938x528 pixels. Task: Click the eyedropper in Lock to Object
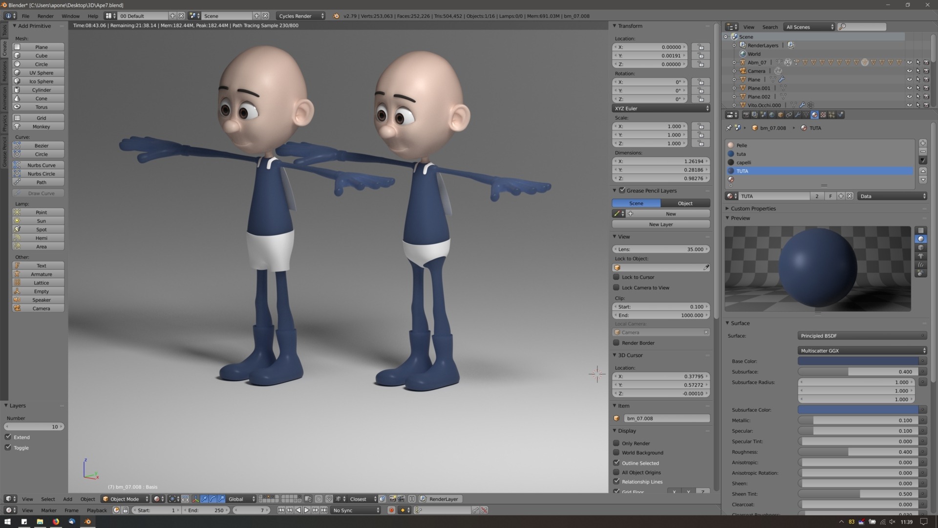(706, 267)
